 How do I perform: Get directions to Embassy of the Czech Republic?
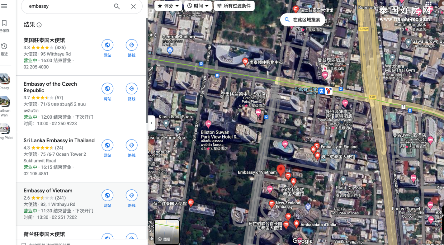tap(131, 88)
